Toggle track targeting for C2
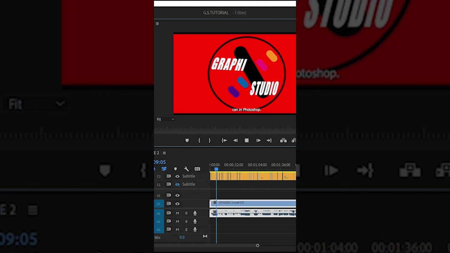 159,176
